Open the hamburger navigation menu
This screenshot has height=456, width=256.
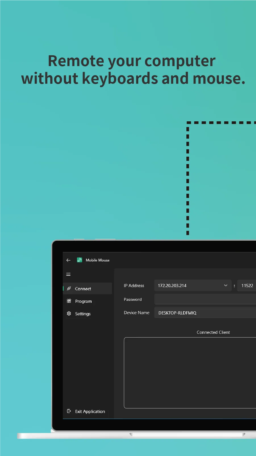tap(68, 274)
